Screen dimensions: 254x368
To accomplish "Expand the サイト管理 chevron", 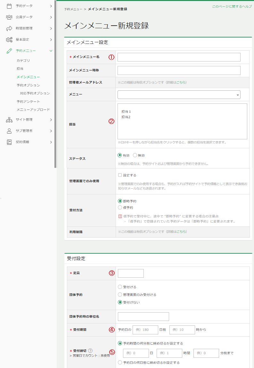I will pyautogui.click(x=51, y=120).
